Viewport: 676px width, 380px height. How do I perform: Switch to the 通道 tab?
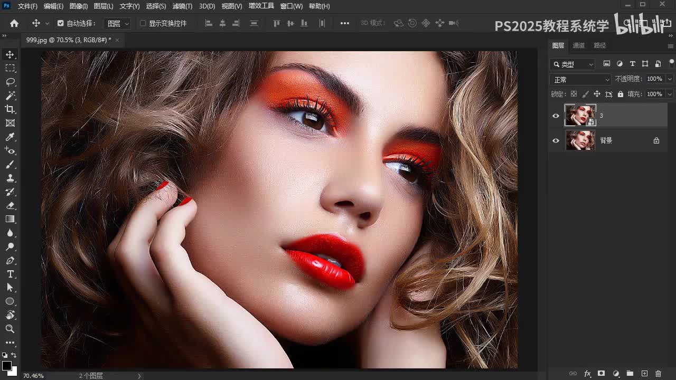[579, 45]
